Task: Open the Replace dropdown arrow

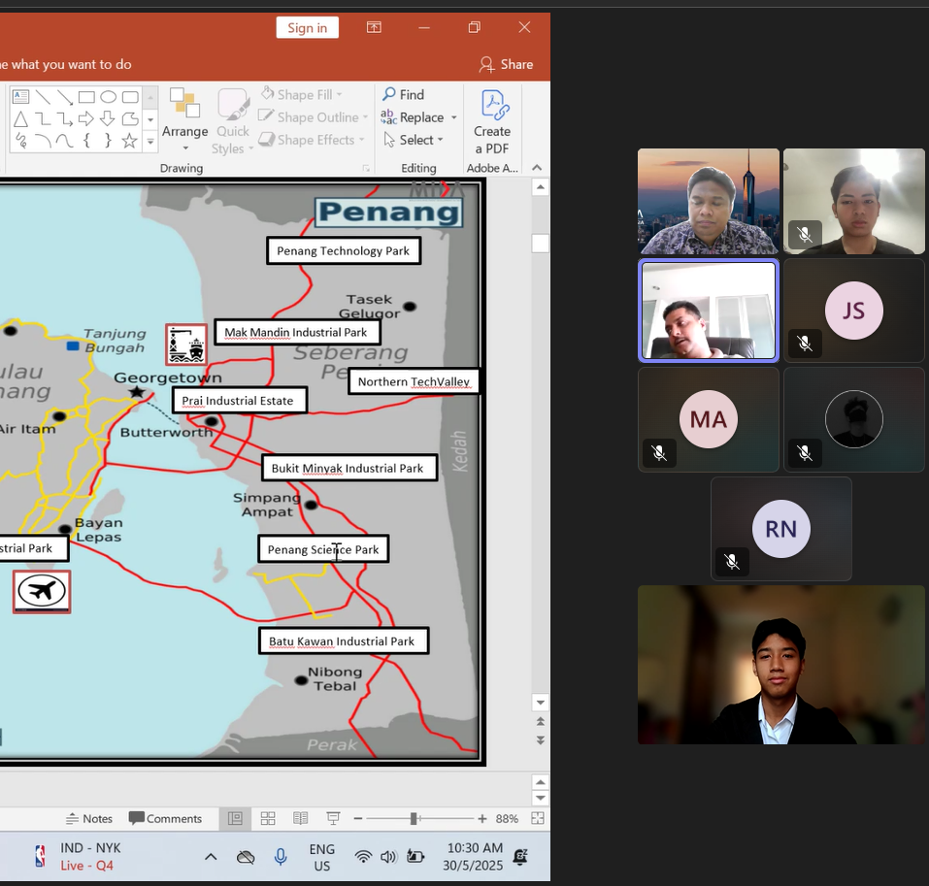Action: 454,117
